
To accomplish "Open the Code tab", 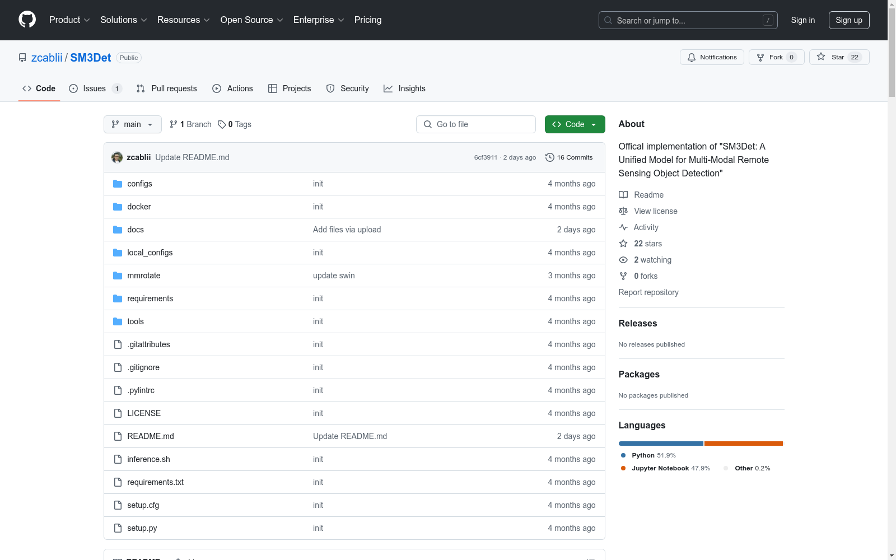I will point(39,88).
